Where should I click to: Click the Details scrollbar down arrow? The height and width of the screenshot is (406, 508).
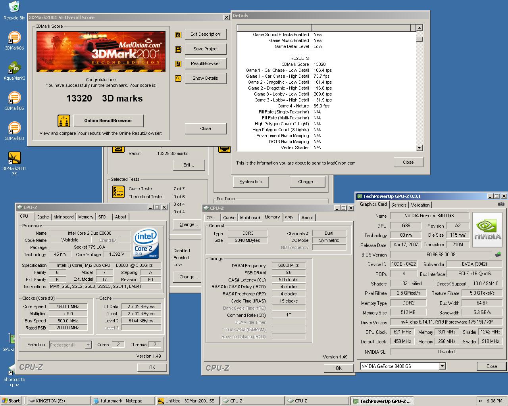(419, 148)
